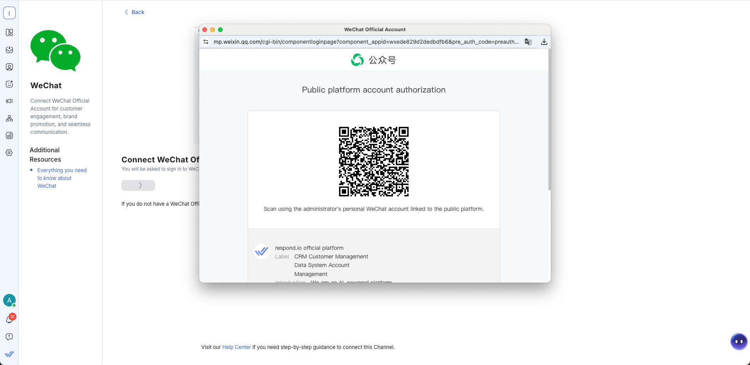Open the Help Center link
The image size is (750, 365).
236,347
